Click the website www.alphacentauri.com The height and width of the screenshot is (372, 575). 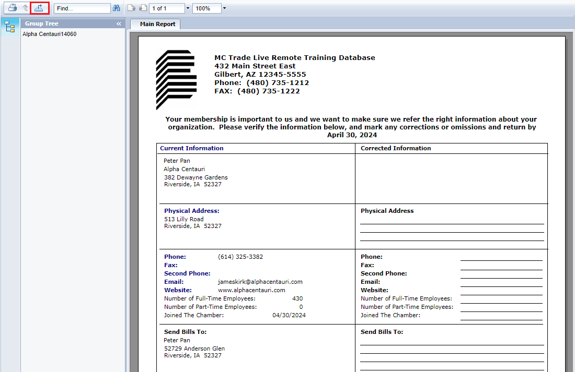(x=251, y=291)
